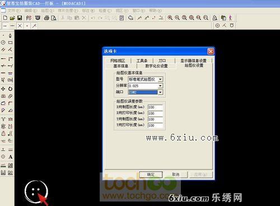
Task: Select the rectangle drawing tool
Action: click(10, 43)
